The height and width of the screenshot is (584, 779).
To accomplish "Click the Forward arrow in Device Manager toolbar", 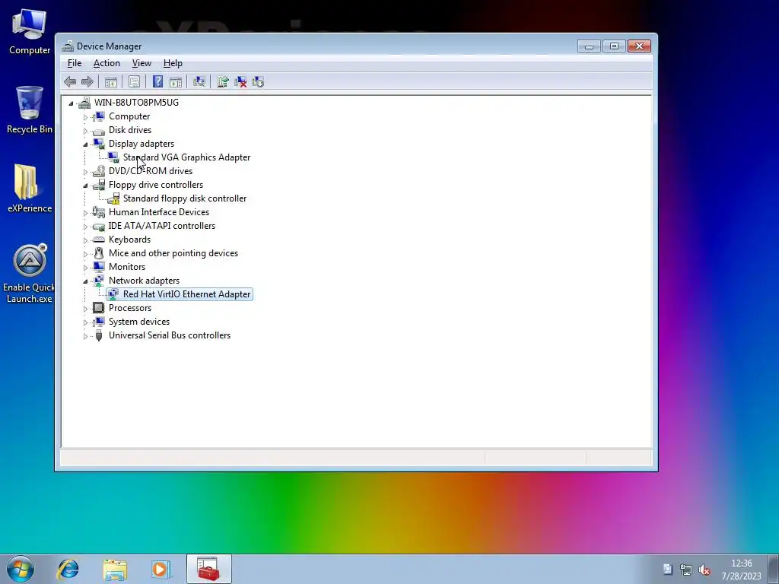I will click(x=87, y=82).
